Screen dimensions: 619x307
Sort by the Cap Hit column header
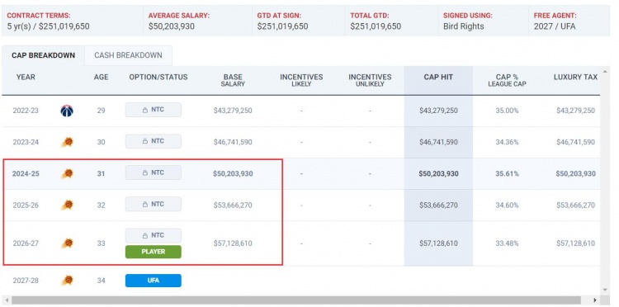coord(437,77)
